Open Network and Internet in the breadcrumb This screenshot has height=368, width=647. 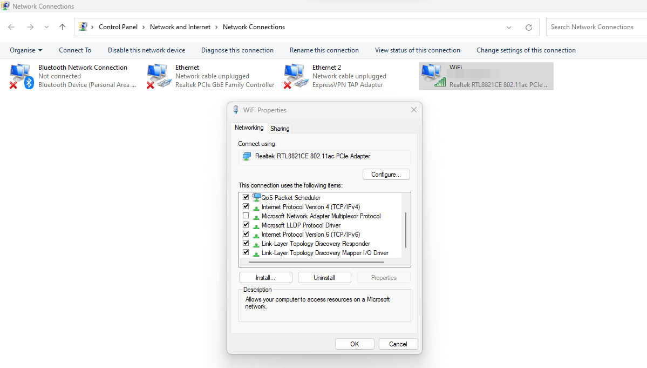pyautogui.click(x=180, y=26)
